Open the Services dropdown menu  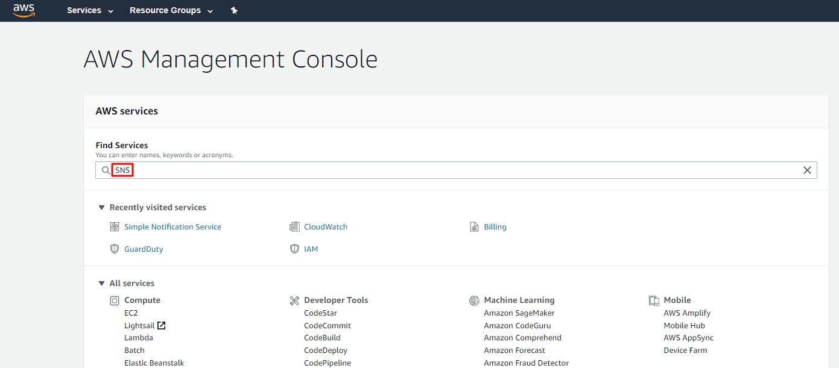point(90,11)
